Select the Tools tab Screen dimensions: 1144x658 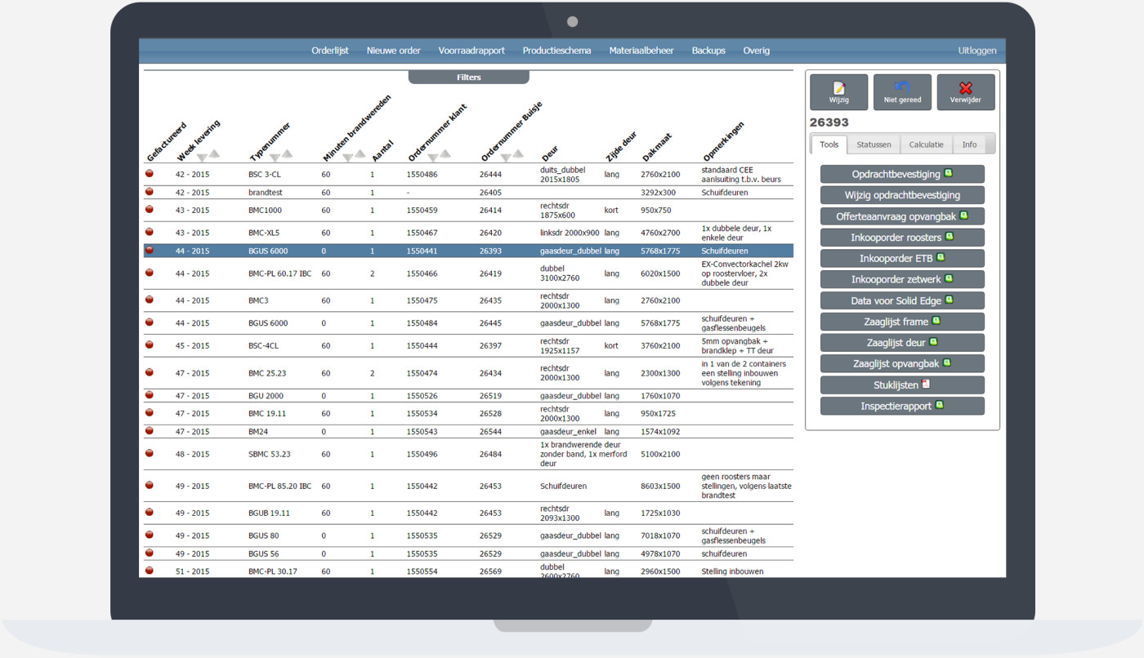829,144
